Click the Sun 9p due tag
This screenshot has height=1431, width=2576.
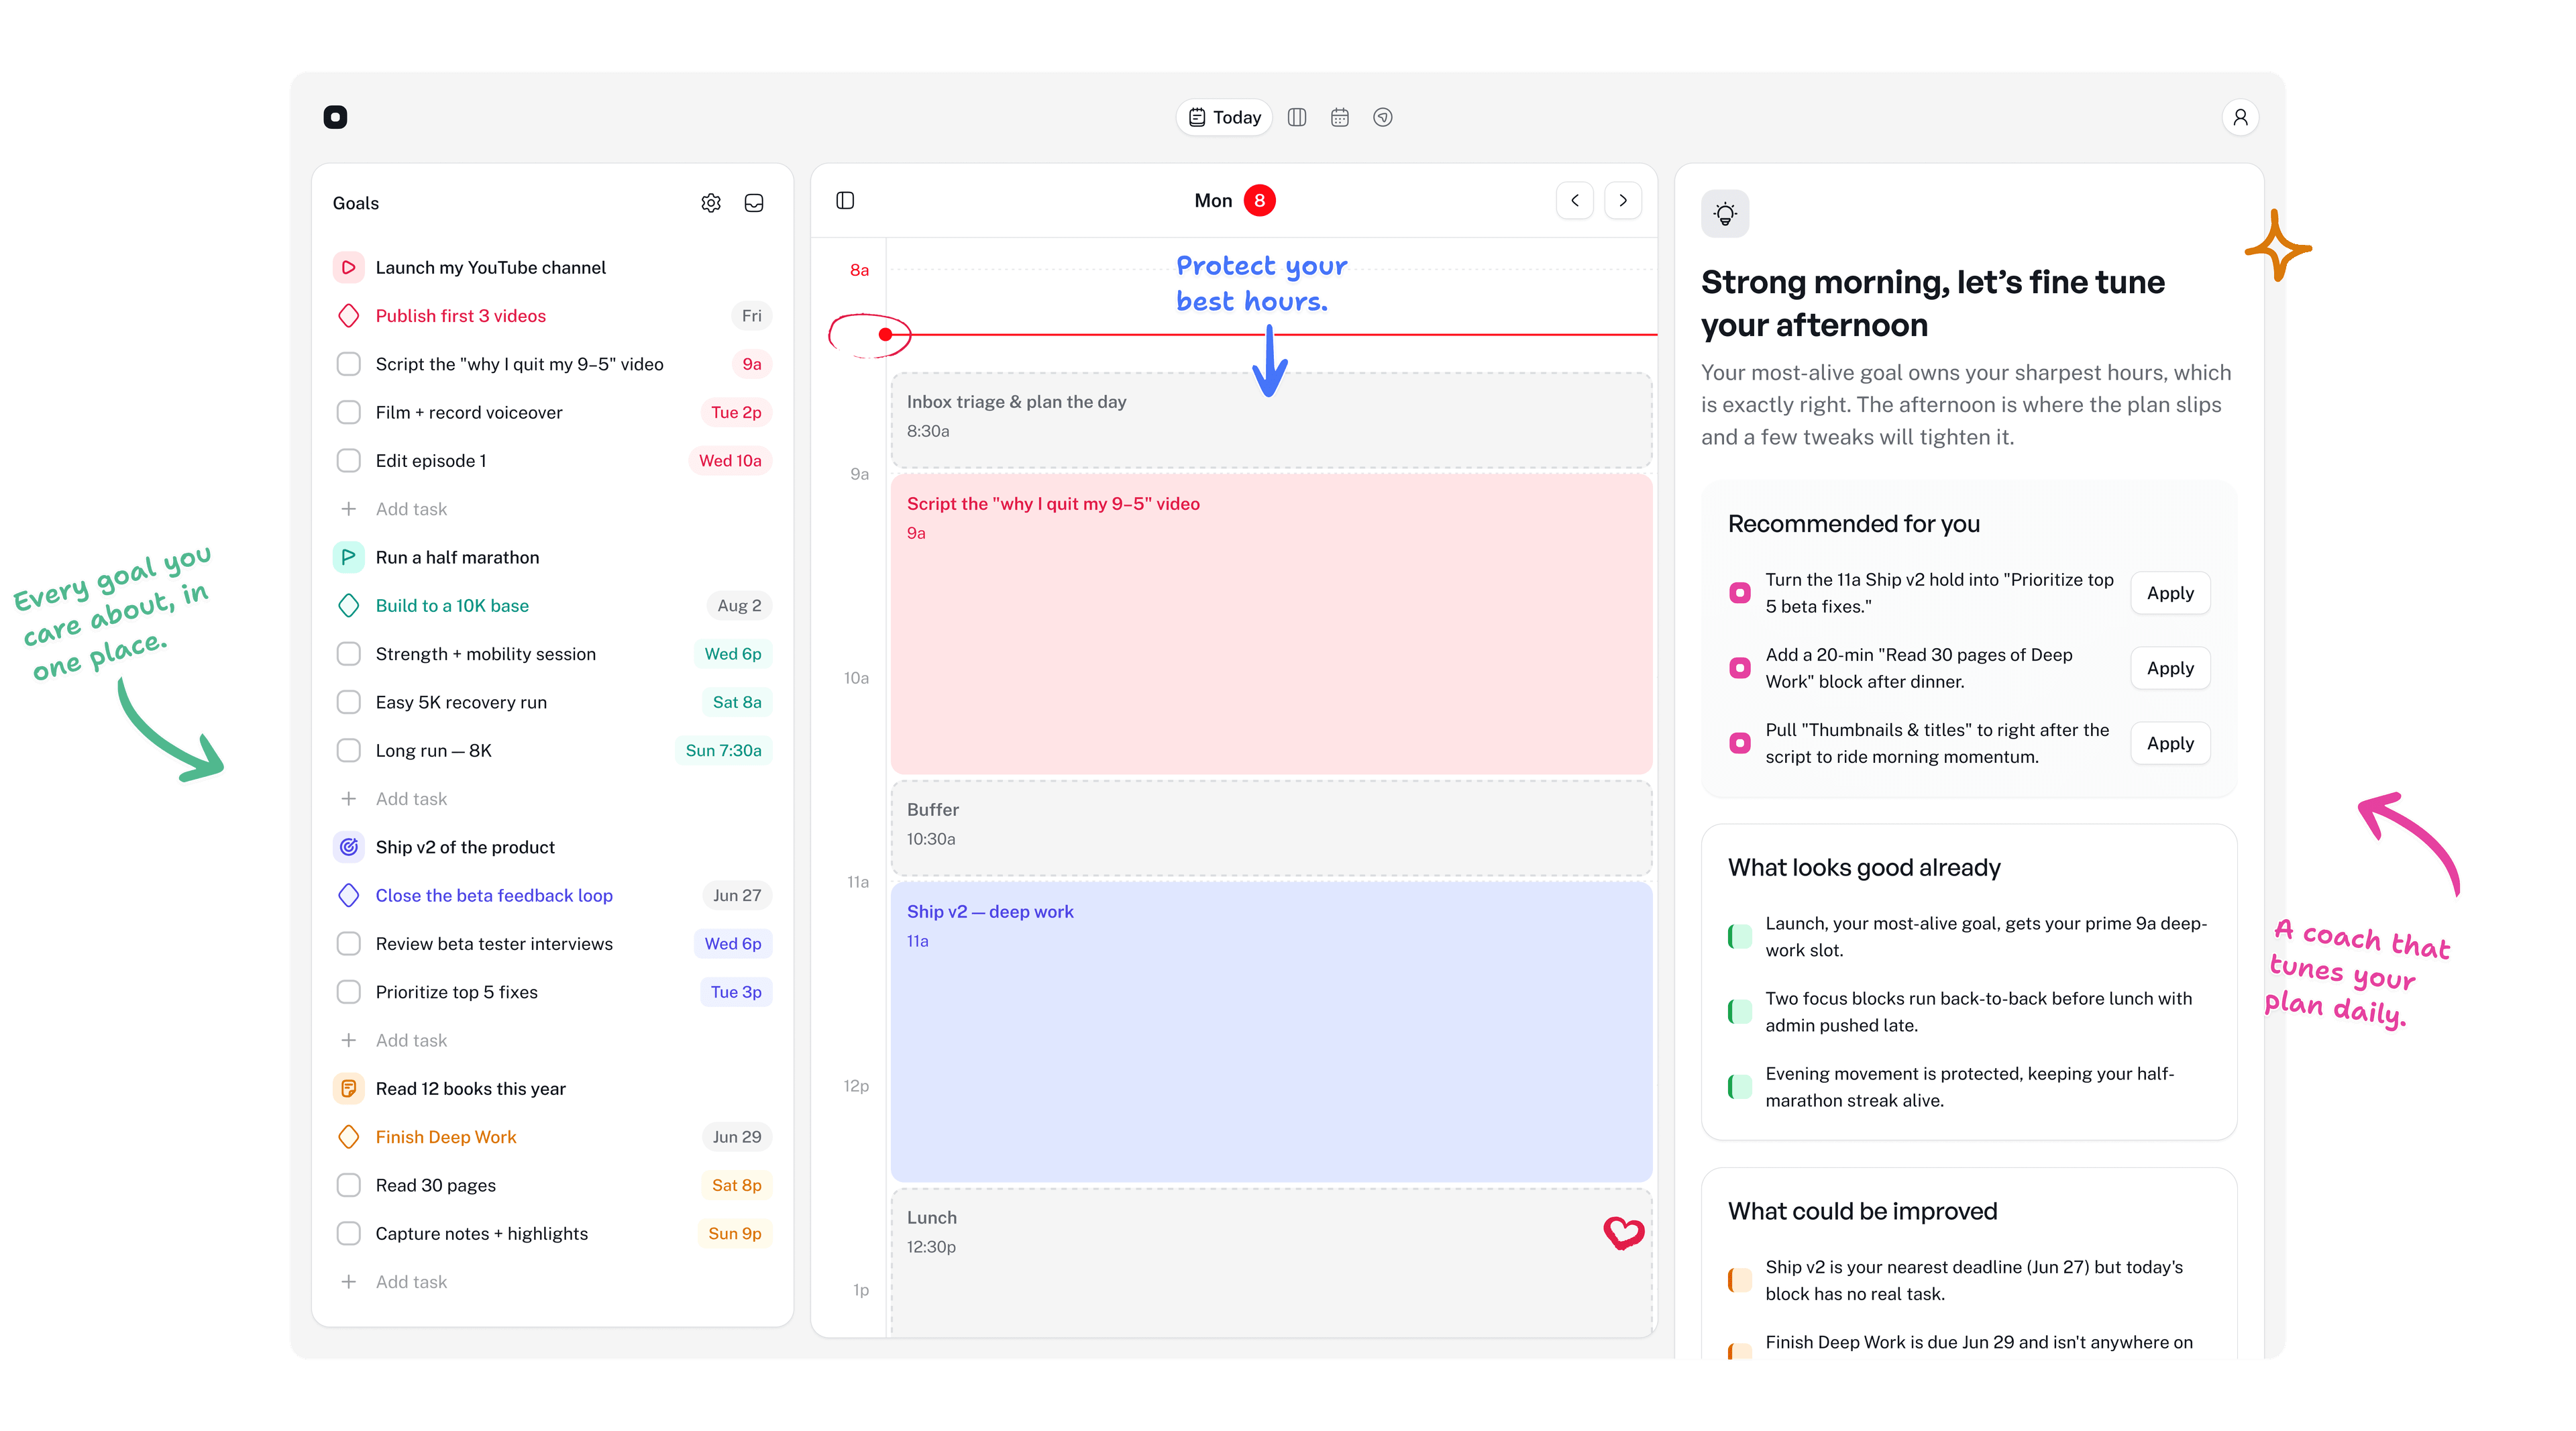pos(734,1233)
